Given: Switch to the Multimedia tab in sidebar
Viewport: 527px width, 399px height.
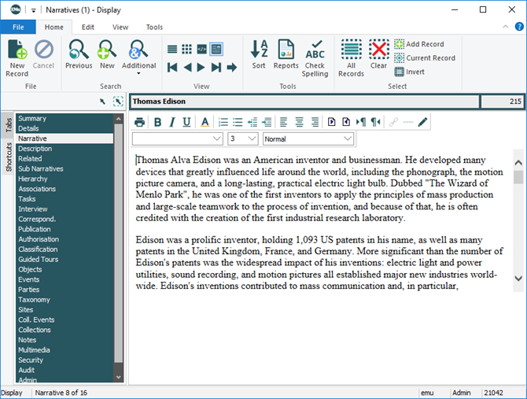Looking at the screenshot, I should pyautogui.click(x=36, y=350).
